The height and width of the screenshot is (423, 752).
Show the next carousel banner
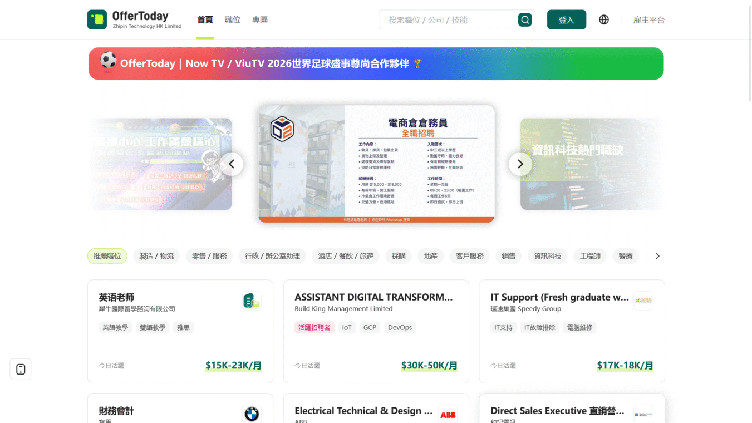520,164
